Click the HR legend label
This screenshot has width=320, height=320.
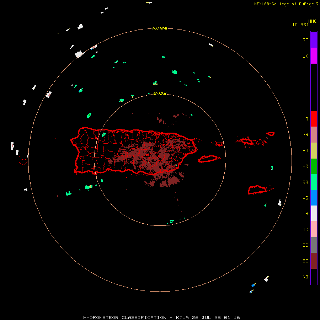(x=305, y=166)
